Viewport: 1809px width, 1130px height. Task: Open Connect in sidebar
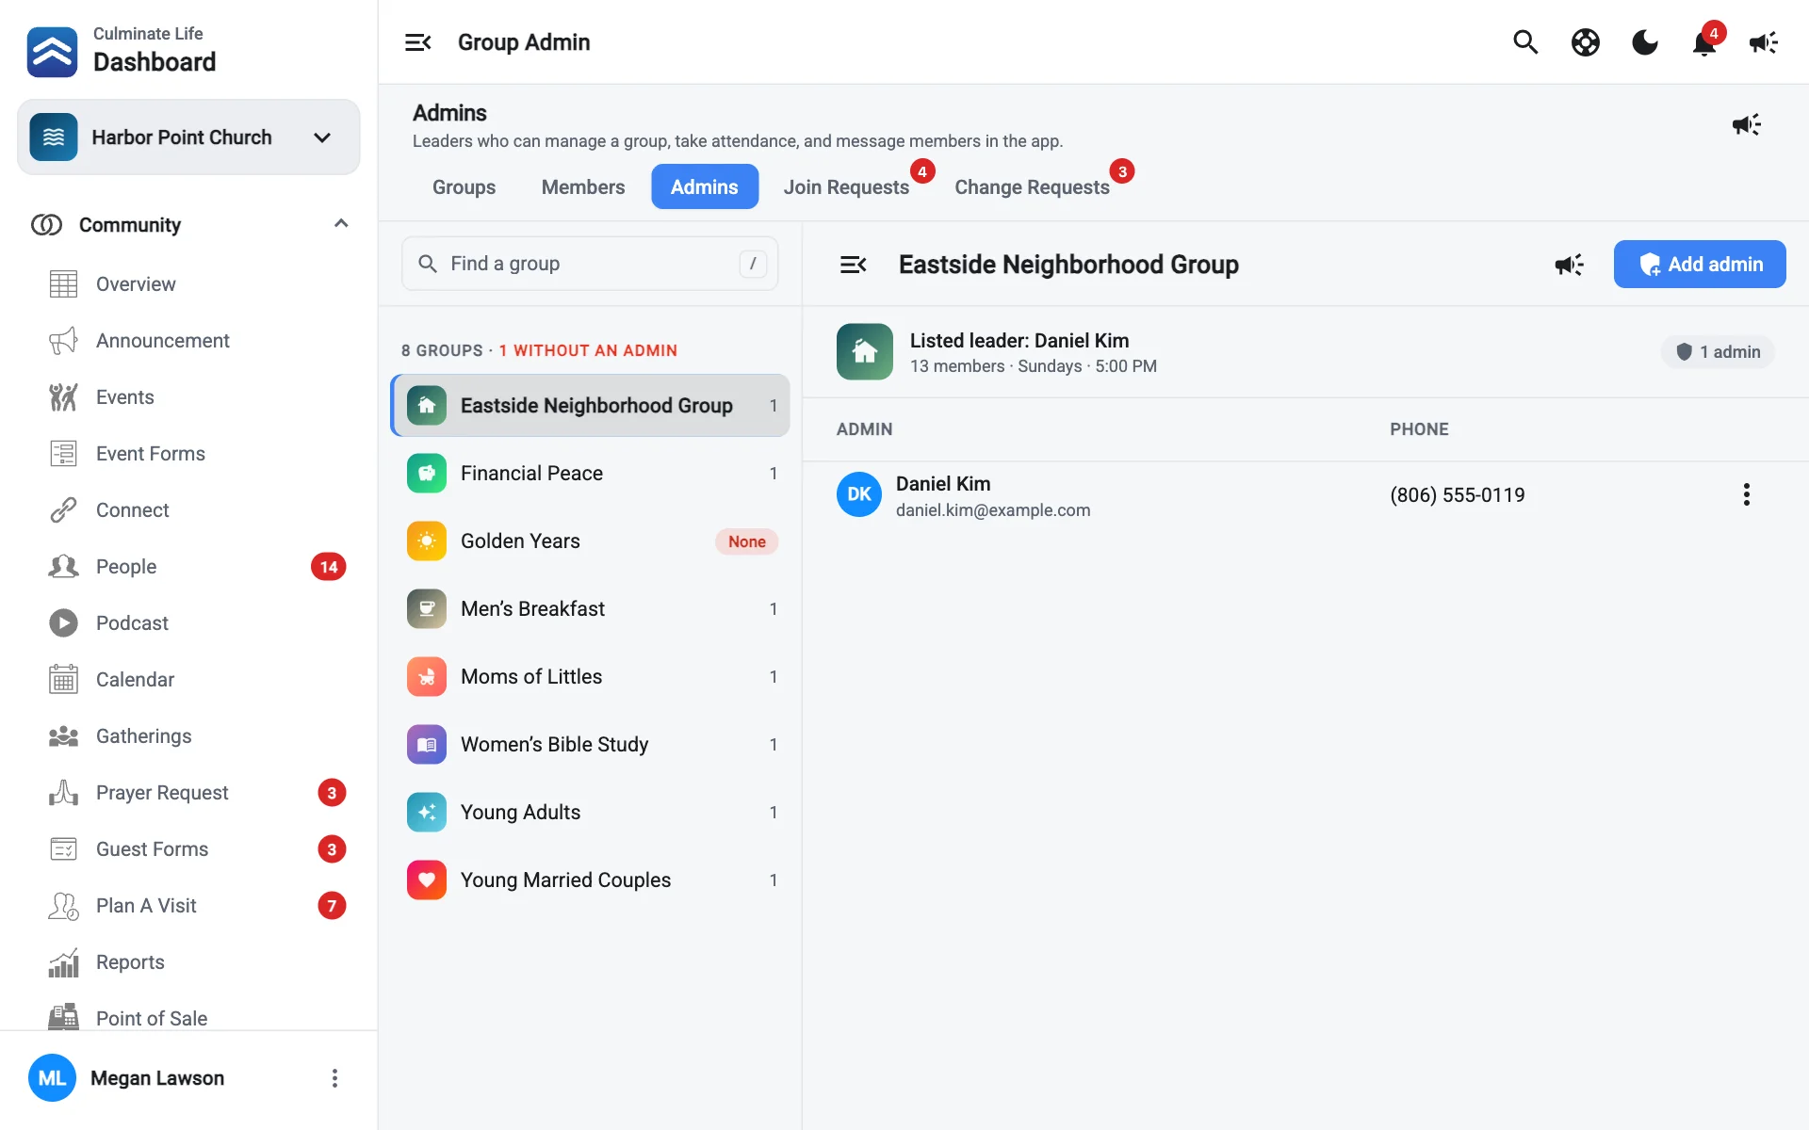(188, 510)
